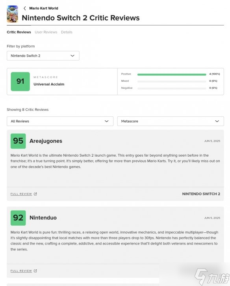
Task: Open the All Reviews filter dropdown
Action: click(x=60, y=121)
